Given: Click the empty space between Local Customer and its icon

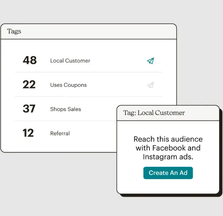Looking at the screenshot, I should (x=118, y=61).
